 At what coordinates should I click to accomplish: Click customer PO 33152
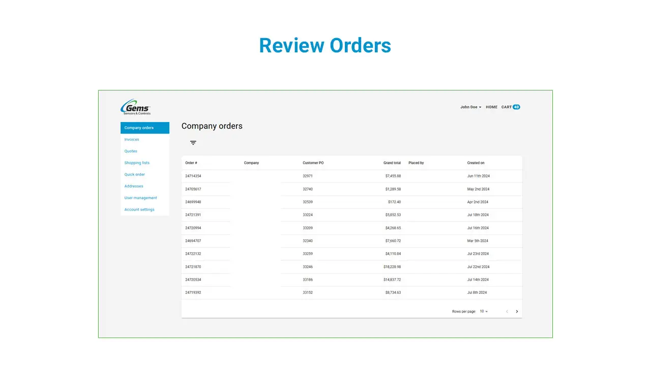[x=308, y=293]
